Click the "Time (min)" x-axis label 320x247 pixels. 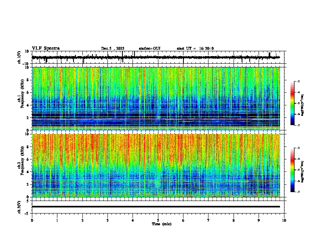[162, 224]
